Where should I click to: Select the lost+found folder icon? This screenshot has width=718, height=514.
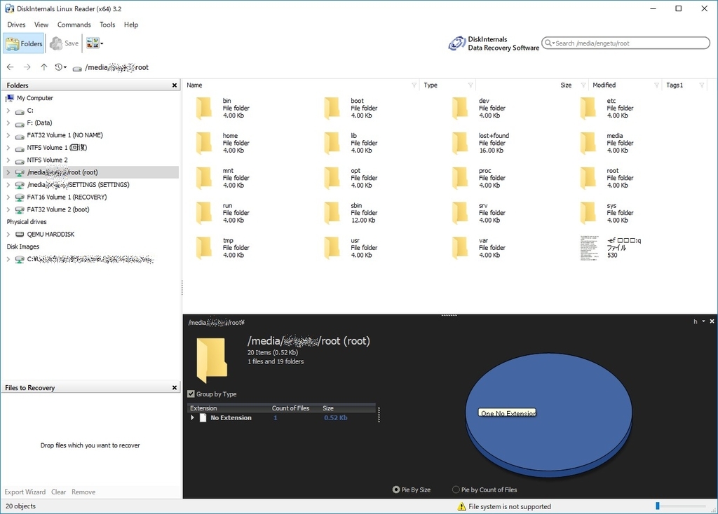pos(460,143)
